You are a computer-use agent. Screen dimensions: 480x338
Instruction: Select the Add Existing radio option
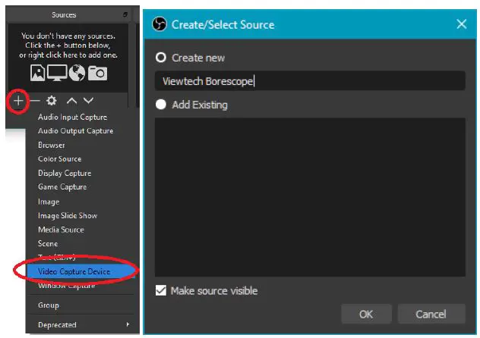tap(160, 105)
